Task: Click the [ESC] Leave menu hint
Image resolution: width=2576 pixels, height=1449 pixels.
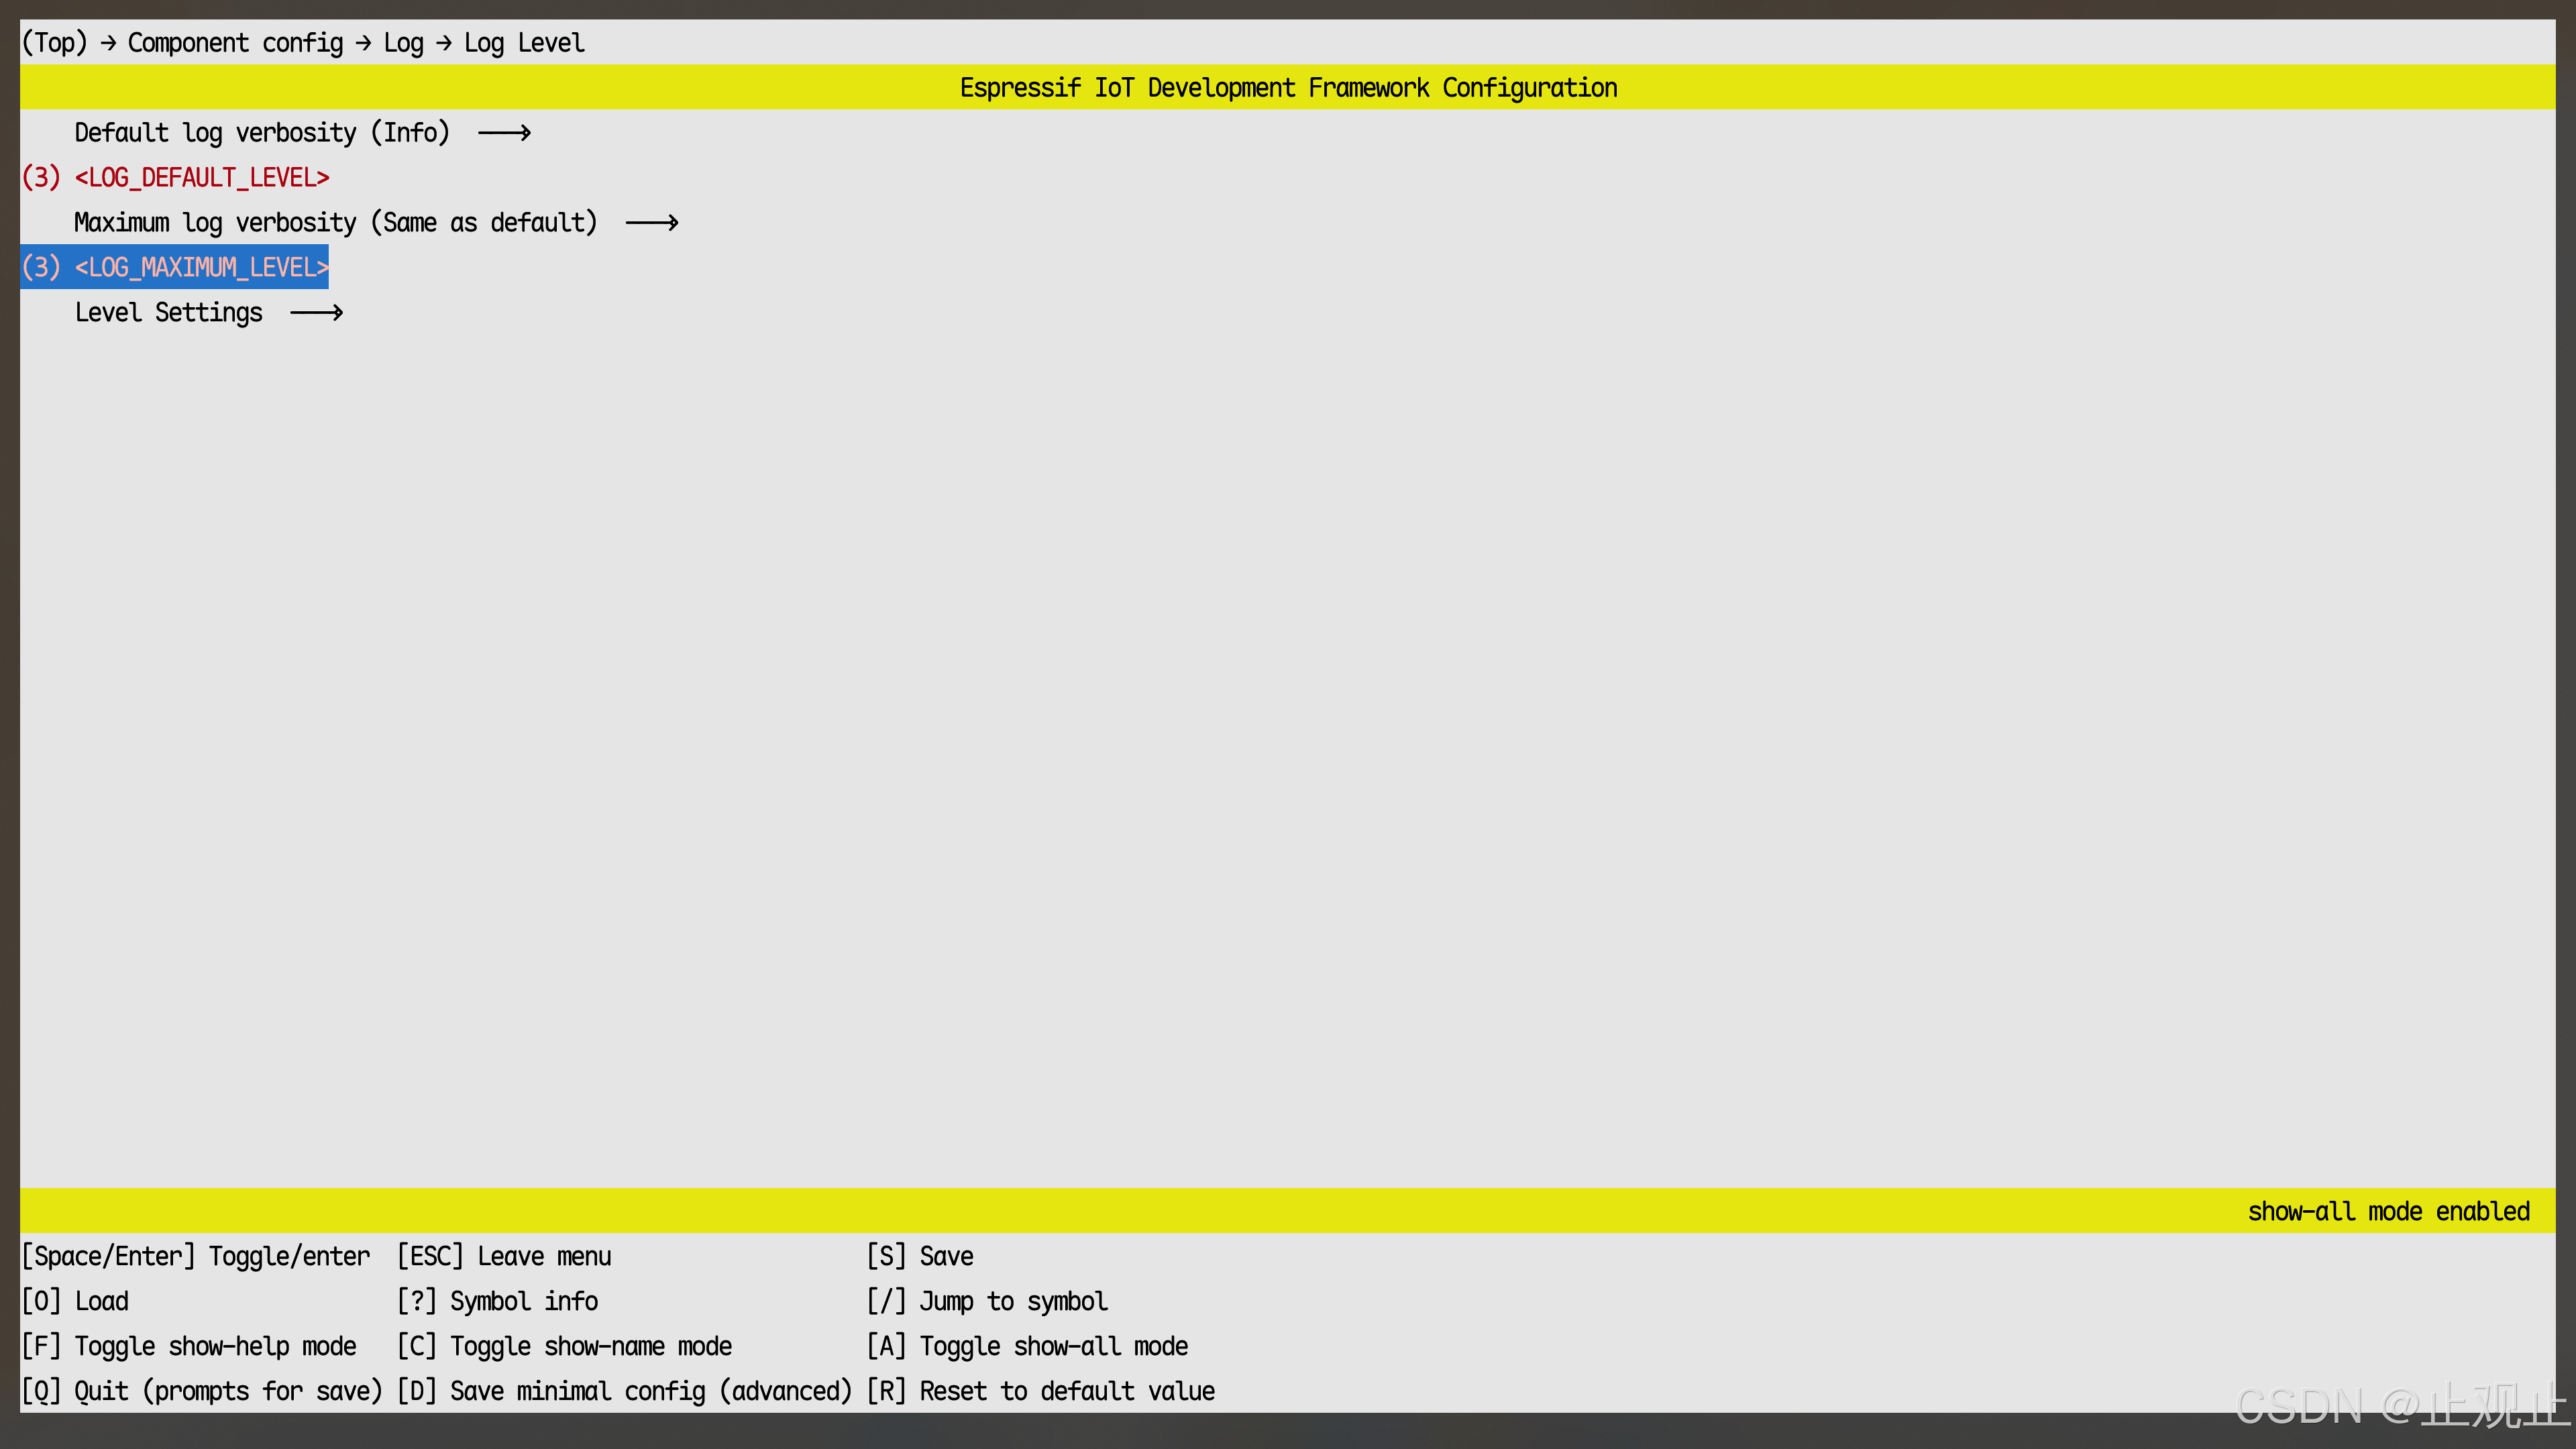Action: 504,1257
